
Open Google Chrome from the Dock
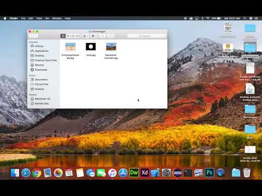point(37,173)
